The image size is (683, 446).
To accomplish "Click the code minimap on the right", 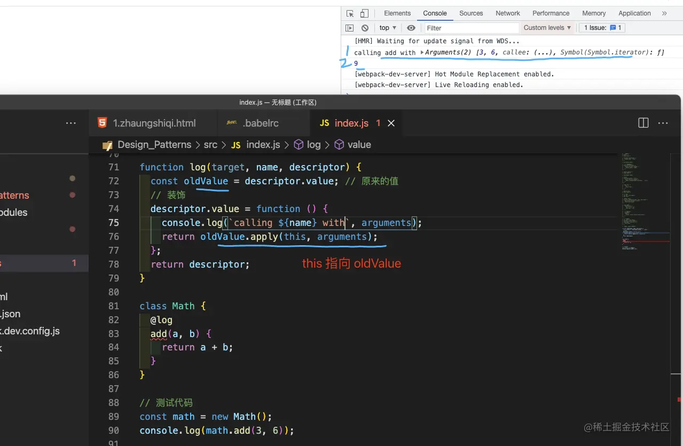I will (645, 203).
